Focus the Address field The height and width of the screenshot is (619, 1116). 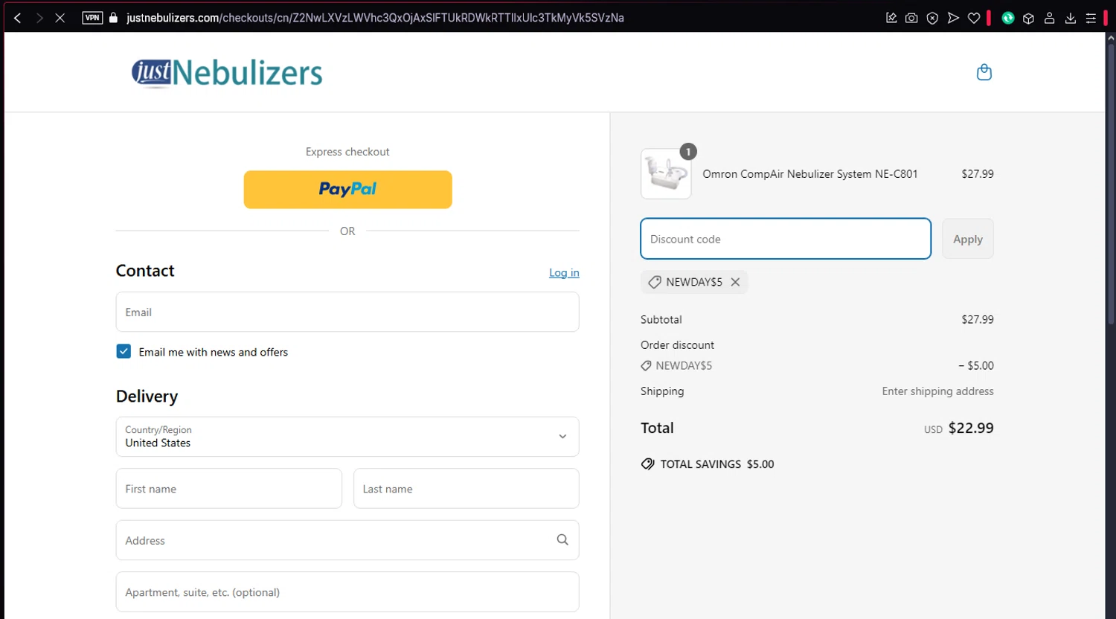[347, 540]
